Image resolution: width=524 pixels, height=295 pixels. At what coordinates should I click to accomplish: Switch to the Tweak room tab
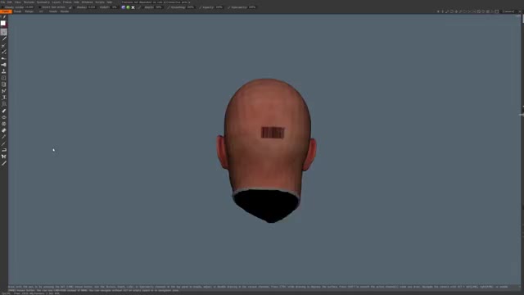(x=17, y=11)
